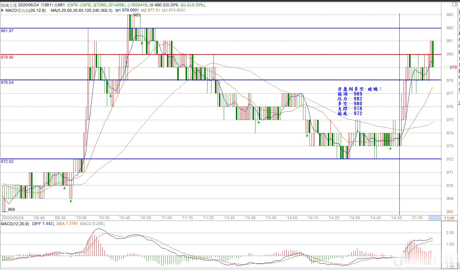Click the MACD卖出点(26,12,9) indicator name
The width and height of the screenshot is (460, 270).
26,10
